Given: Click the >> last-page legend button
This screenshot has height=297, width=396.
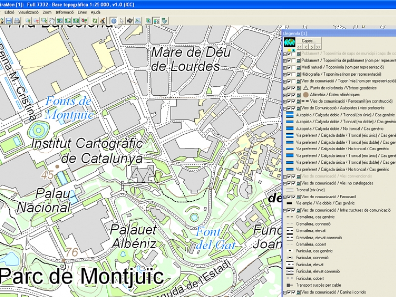Looking at the screenshot, I should 318,47.
